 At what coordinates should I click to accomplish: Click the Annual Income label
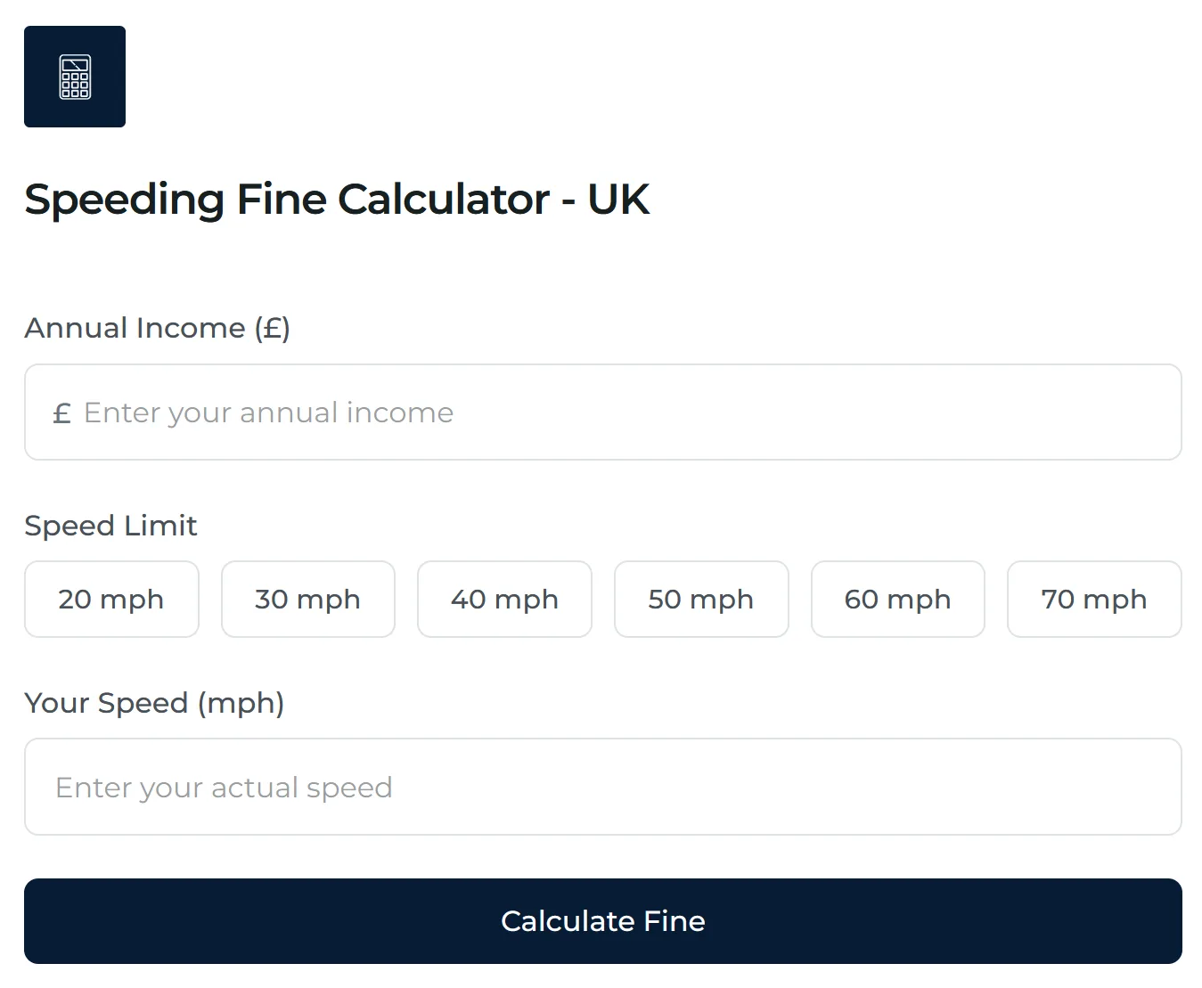[x=157, y=327]
